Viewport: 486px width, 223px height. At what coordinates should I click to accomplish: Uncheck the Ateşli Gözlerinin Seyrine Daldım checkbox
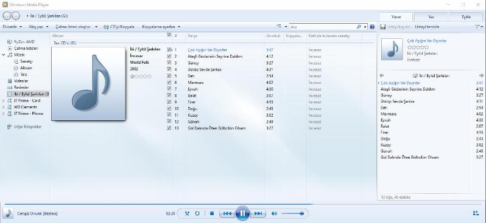coord(169,56)
